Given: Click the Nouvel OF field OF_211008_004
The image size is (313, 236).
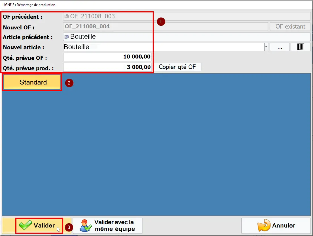Looking at the screenshot, I should [x=165, y=27].
